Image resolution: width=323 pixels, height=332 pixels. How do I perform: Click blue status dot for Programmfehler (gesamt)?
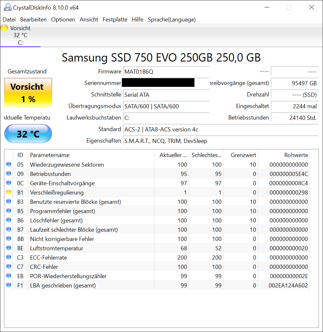pos(9,211)
